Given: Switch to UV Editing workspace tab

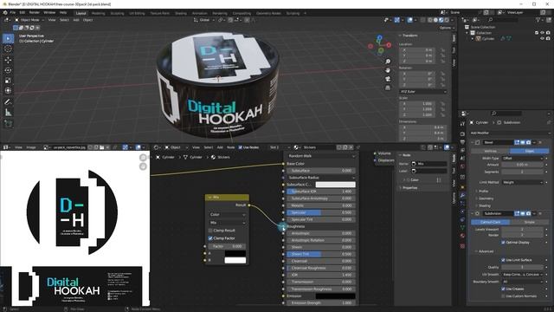Looking at the screenshot, I should (x=137, y=14).
